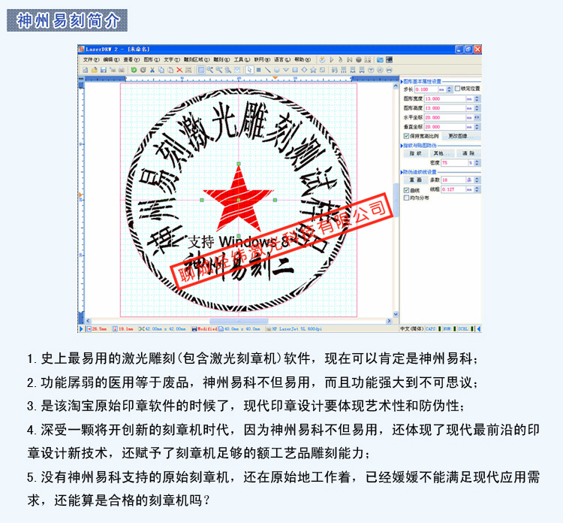Open the 帮助 menu
The image size is (563, 523).
303,59
